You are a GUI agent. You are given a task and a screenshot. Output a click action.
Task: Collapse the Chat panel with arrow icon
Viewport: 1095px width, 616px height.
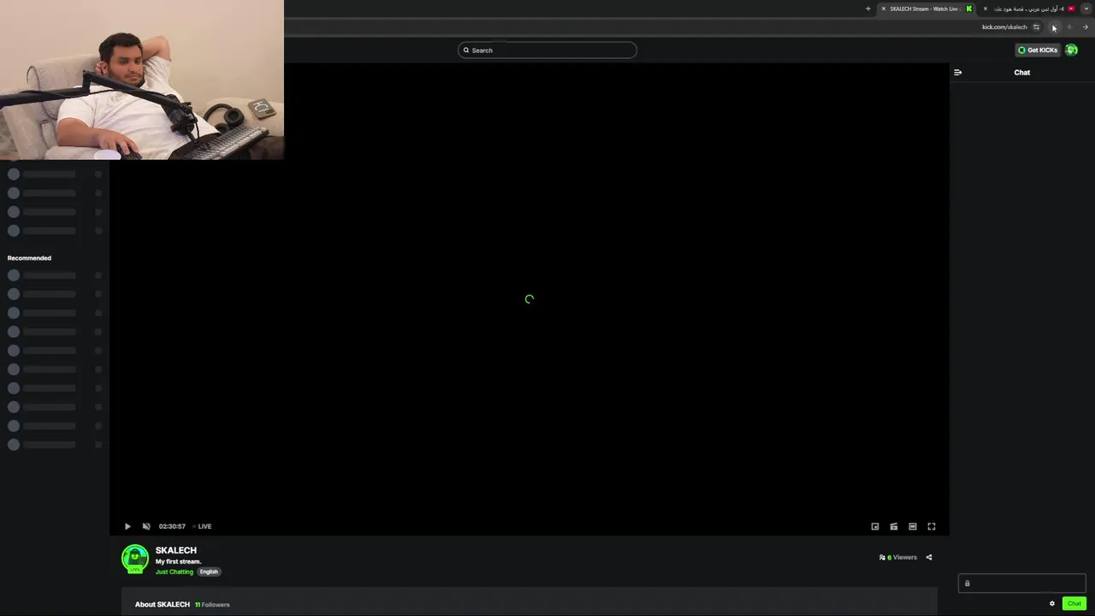pyautogui.click(x=957, y=73)
